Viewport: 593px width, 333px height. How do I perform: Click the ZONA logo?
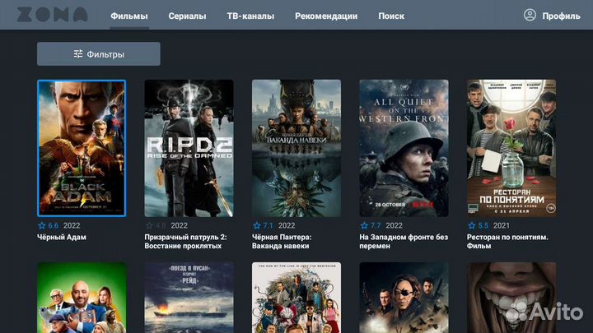[52, 15]
